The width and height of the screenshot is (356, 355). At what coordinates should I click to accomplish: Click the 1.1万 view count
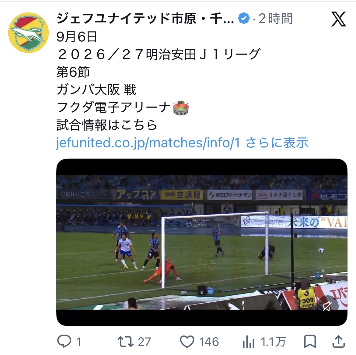click(273, 342)
